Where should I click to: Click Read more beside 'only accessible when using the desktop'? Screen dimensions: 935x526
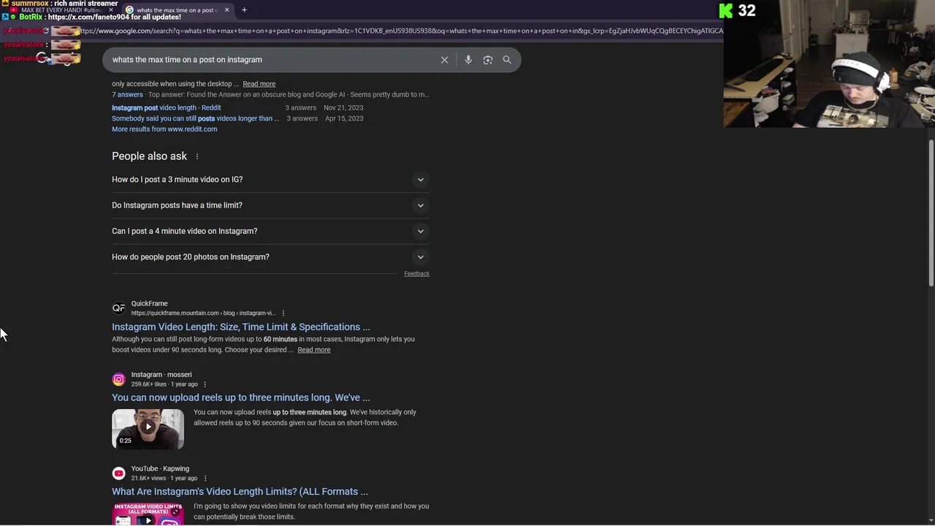tap(259, 84)
